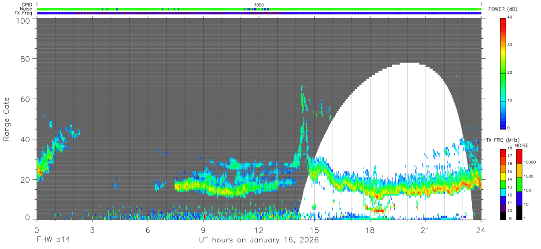Click the UT hours tick label '21'
This screenshot has width=541, height=249.
(x=426, y=230)
